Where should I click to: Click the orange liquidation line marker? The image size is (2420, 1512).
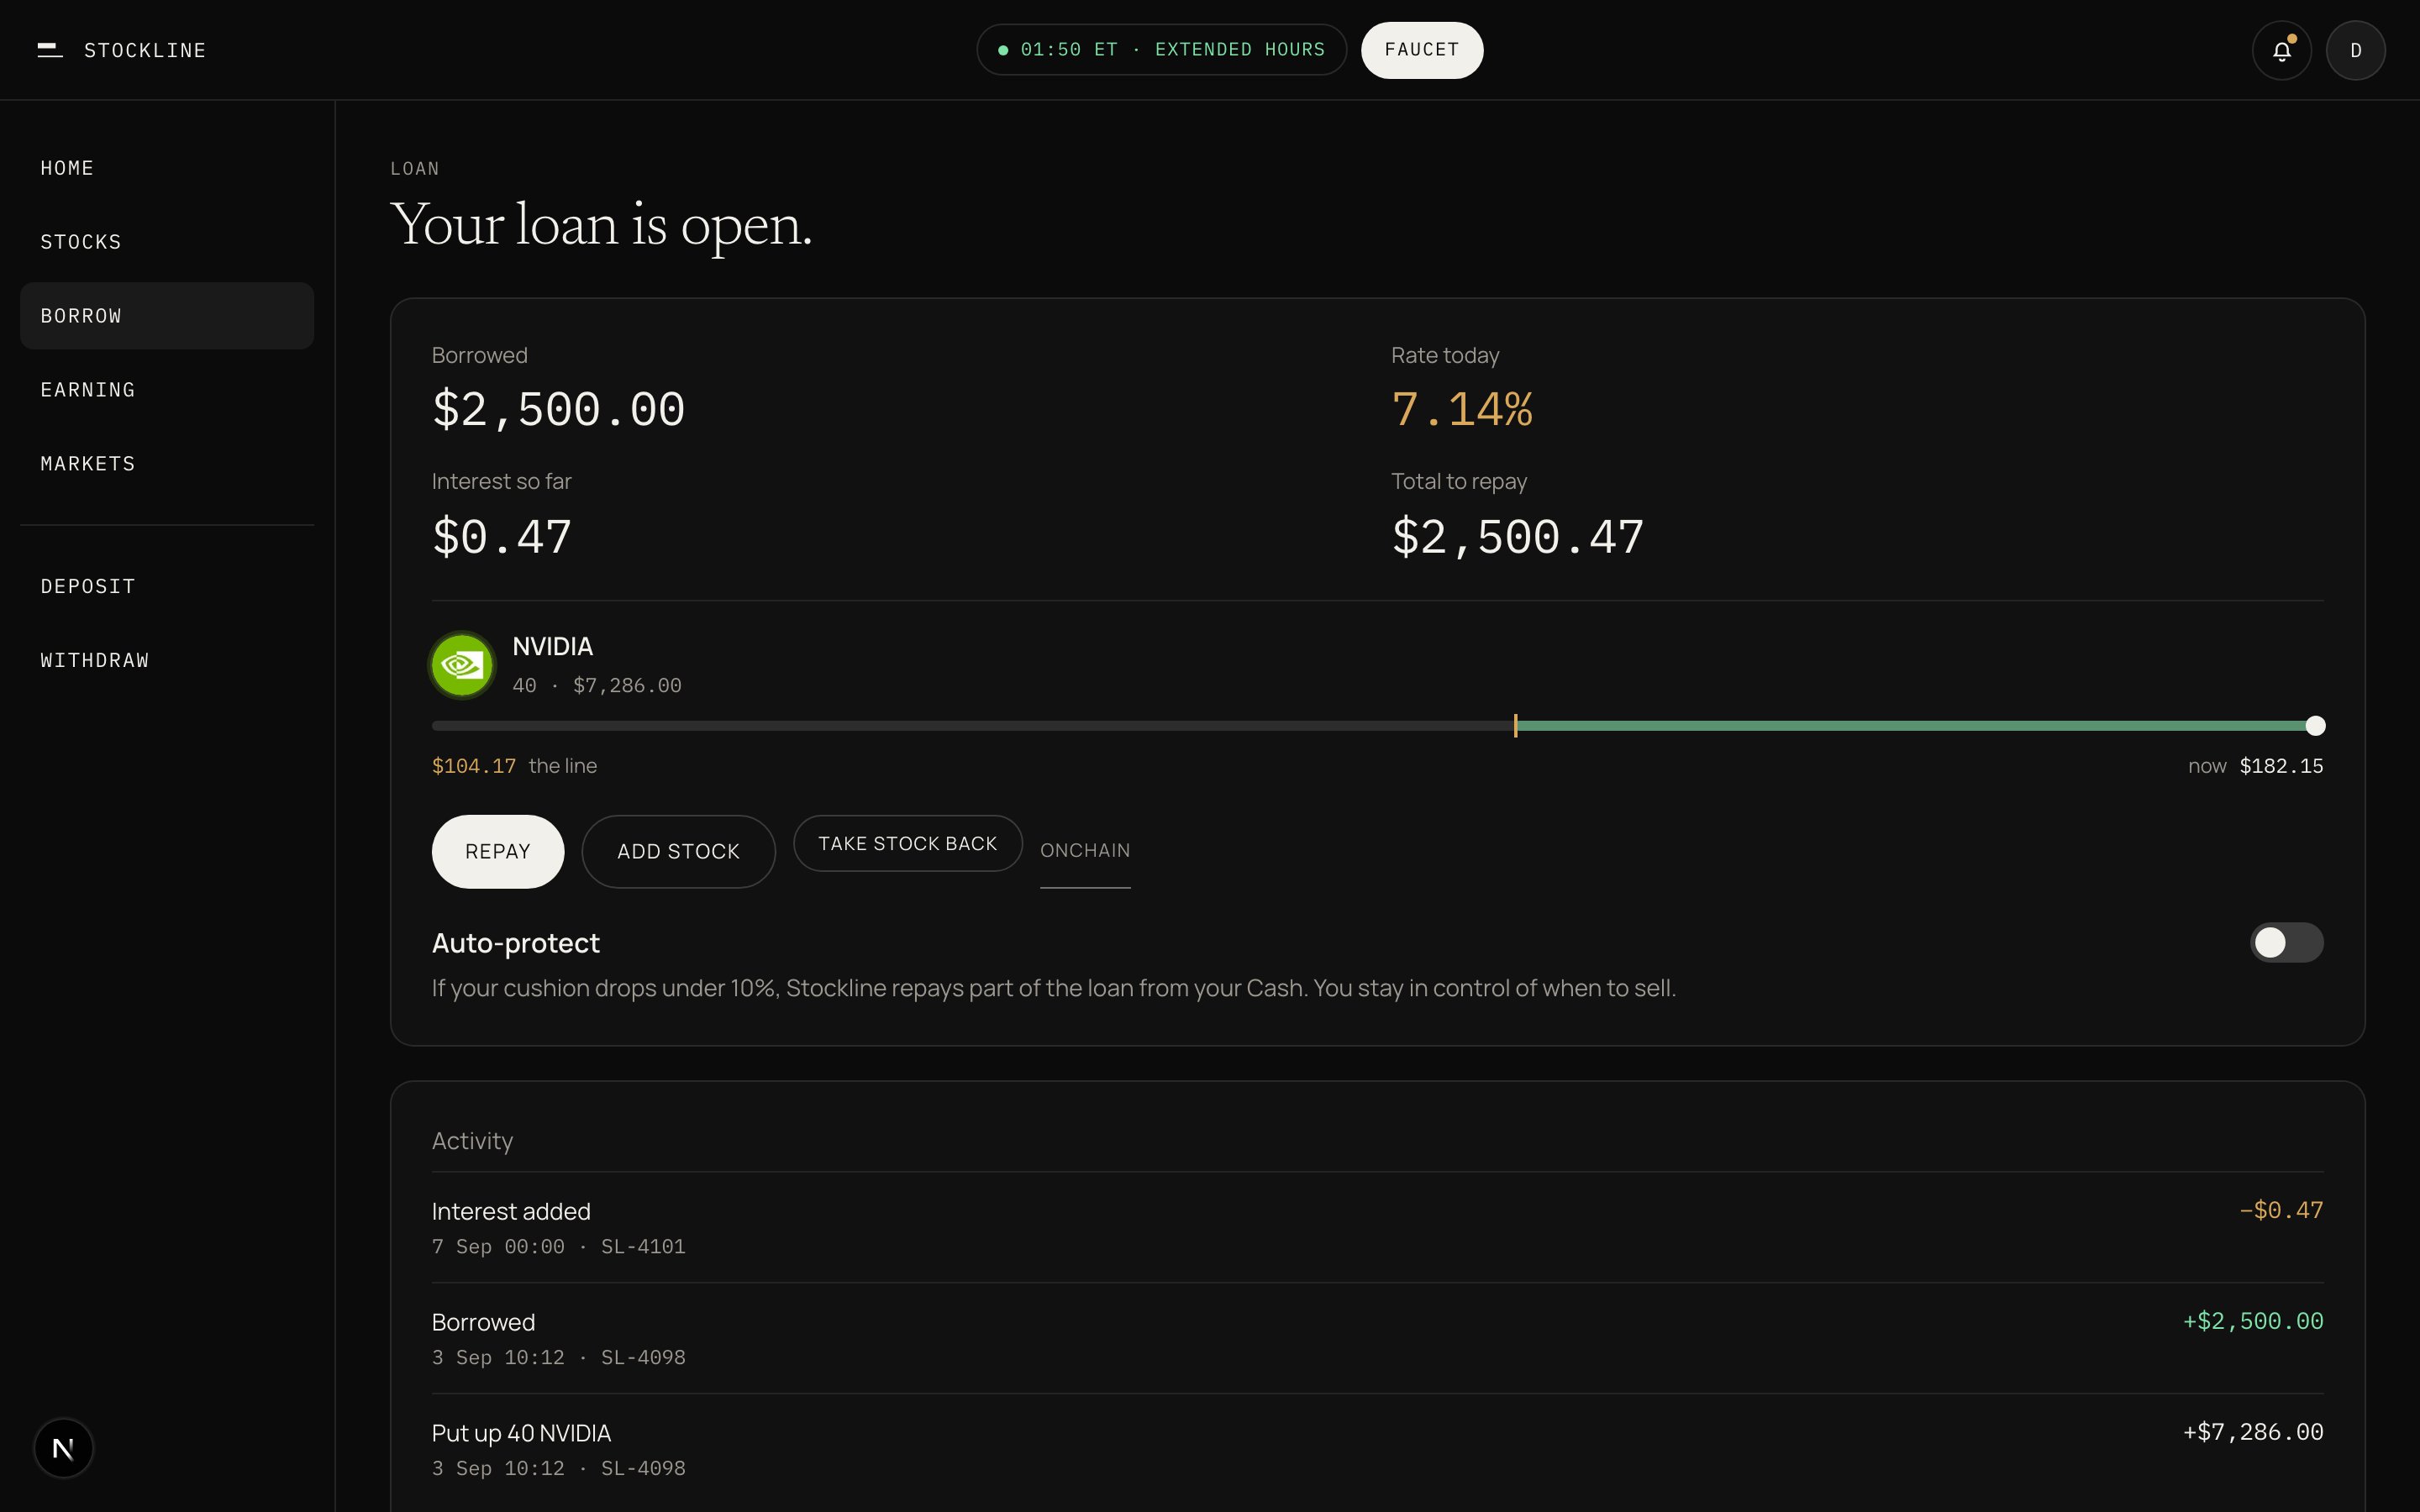[x=1515, y=726]
